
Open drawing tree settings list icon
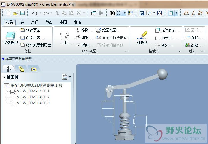point(65,77)
